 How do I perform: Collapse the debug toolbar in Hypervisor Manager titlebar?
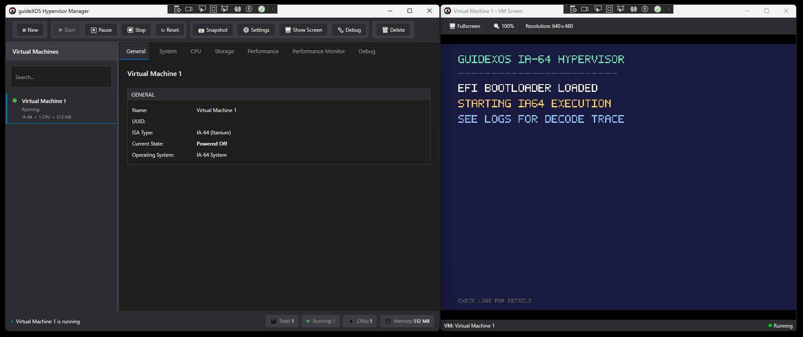[273, 9]
